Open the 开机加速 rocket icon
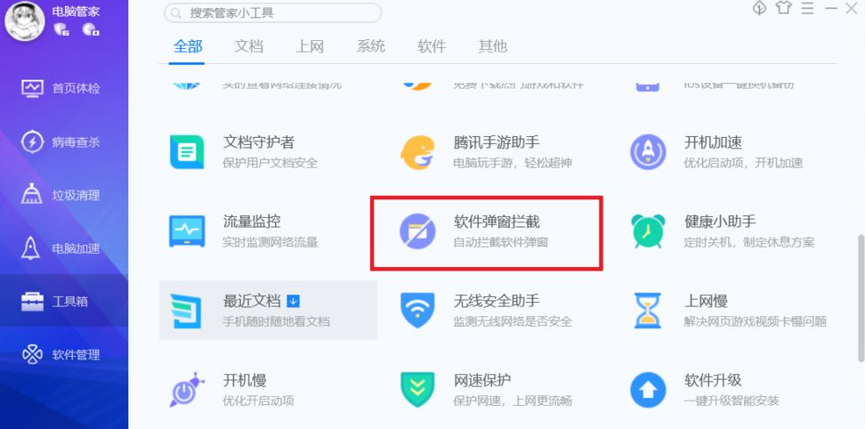 pyautogui.click(x=648, y=151)
